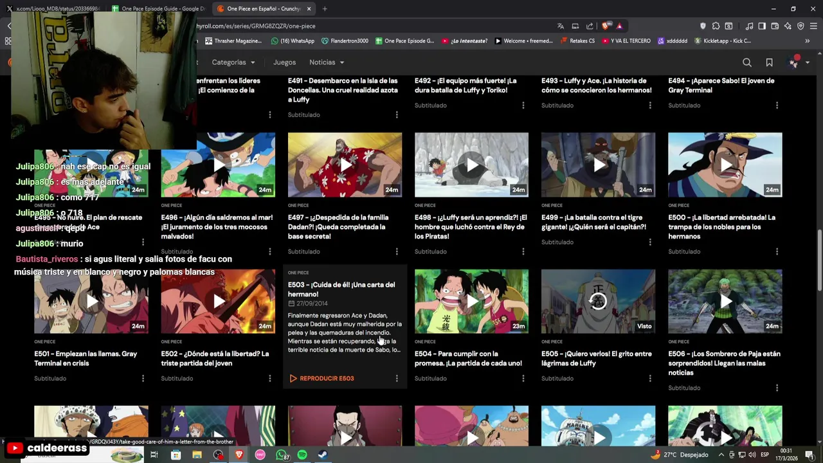Open the three-dot menu for episode E494
This screenshot has height=463, width=823.
[x=777, y=105]
